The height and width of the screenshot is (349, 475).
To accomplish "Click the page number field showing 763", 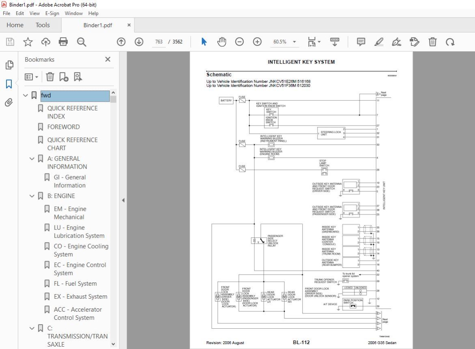I will [159, 42].
